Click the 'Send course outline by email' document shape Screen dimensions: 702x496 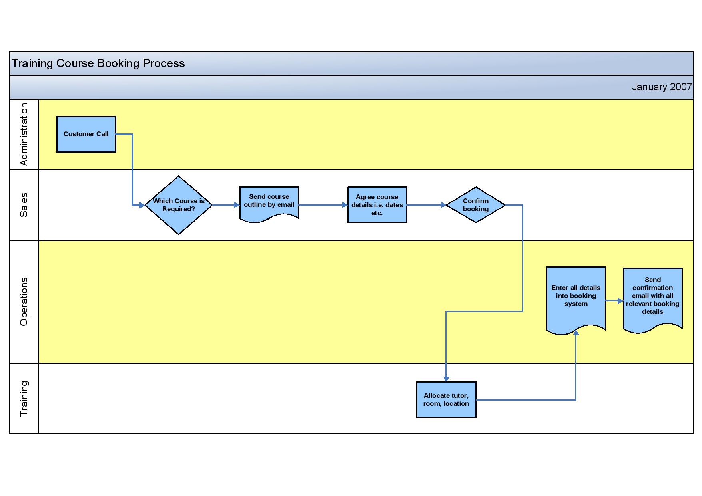click(x=269, y=204)
